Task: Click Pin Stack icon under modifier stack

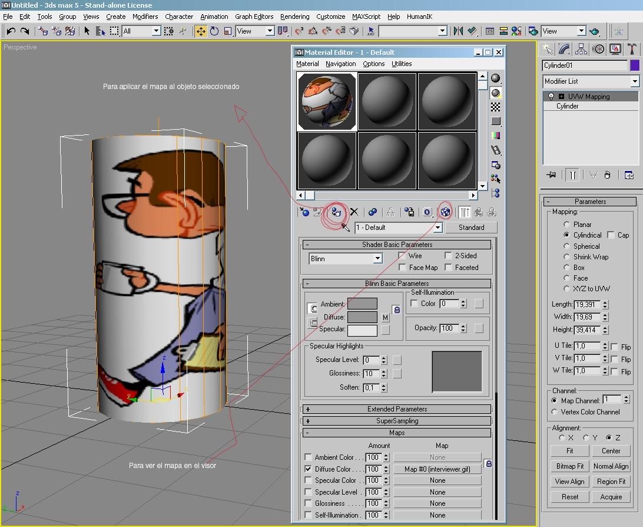Action: coord(551,175)
